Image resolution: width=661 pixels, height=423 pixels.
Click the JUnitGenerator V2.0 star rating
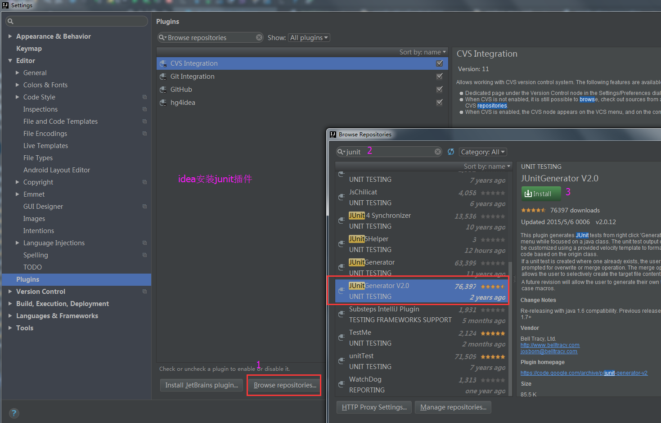493,287
